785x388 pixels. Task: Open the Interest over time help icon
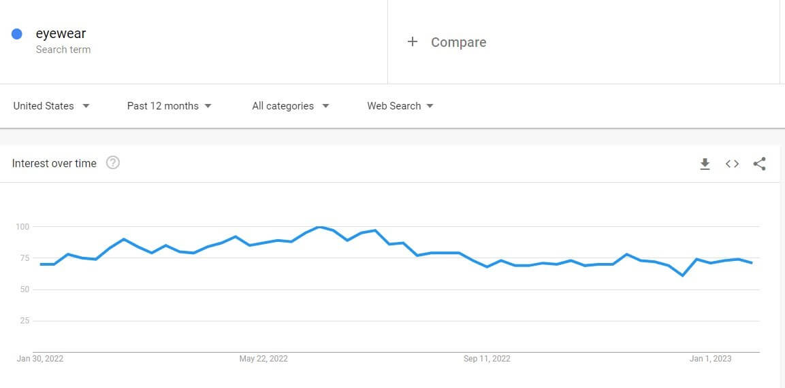click(113, 163)
